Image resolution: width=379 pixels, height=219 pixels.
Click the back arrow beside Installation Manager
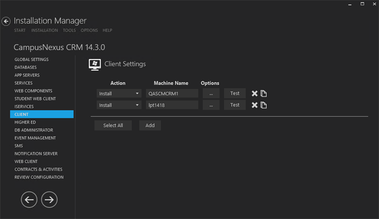(x=6, y=22)
